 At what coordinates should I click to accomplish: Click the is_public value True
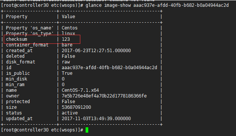click(67, 73)
